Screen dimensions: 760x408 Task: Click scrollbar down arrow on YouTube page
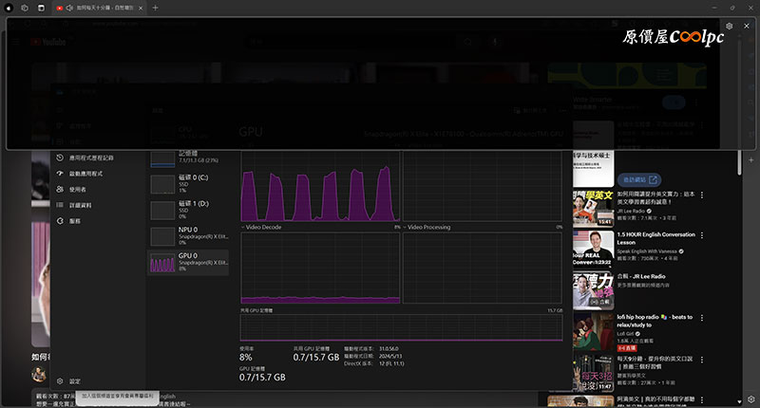click(739, 401)
